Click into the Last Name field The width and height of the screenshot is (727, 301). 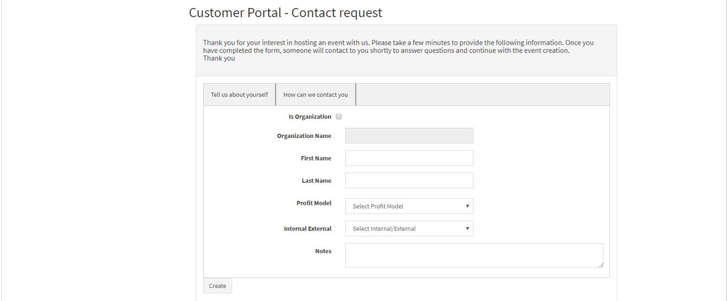(409, 181)
